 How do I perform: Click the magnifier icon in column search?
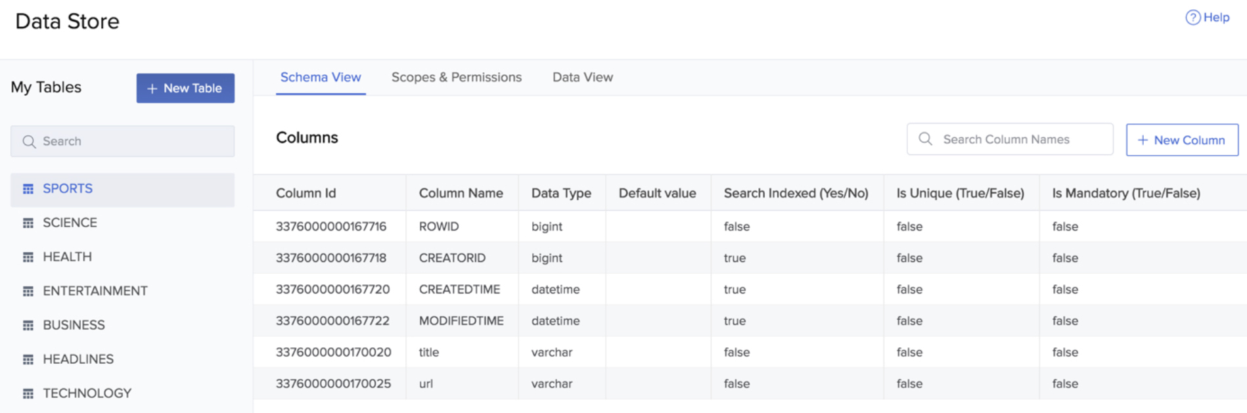925,139
